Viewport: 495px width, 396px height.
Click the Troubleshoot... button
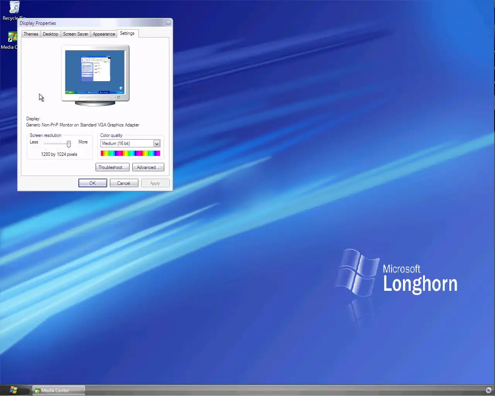[112, 167]
